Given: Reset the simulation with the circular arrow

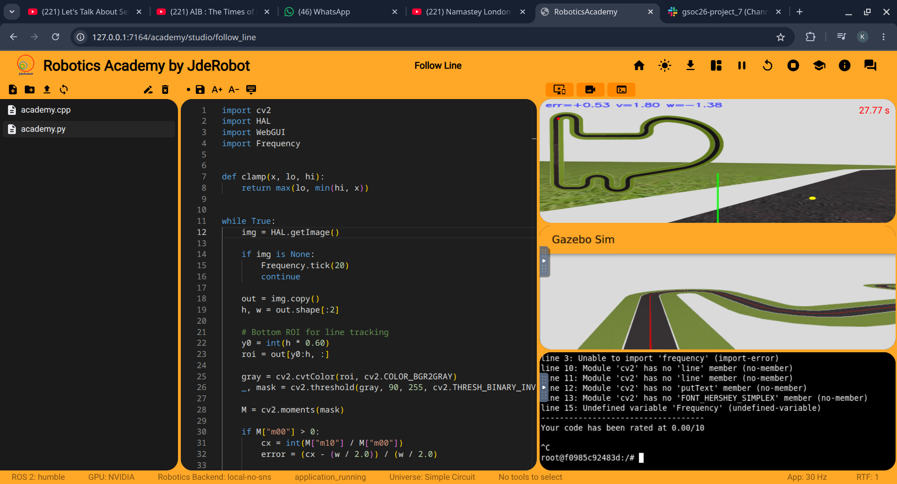Looking at the screenshot, I should pyautogui.click(x=768, y=65).
